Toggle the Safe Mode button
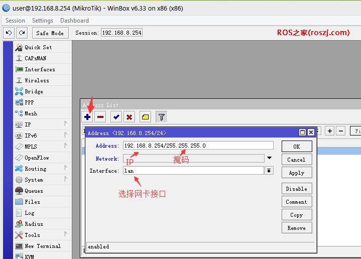Viewport: 361px width, 259px height. [50, 33]
